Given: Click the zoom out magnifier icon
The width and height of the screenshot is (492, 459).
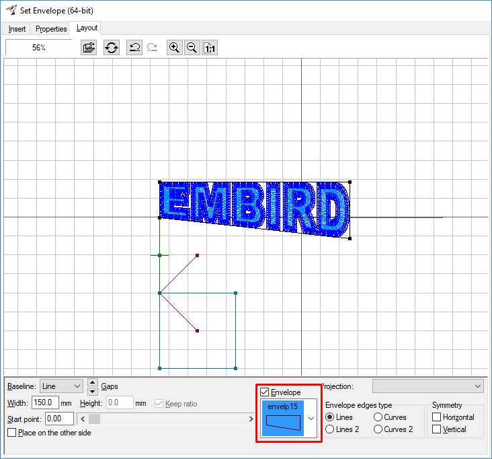Looking at the screenshot, I should tap(192, 48).
